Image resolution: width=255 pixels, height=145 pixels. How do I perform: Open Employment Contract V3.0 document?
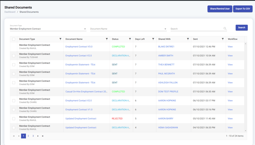coord(79,47)
